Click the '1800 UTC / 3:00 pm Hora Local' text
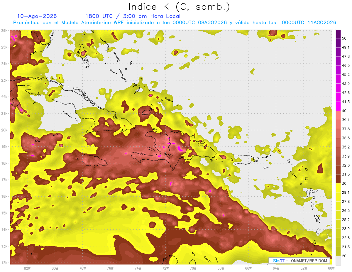This screenshot has height=272, width=352. pos(133,16)
